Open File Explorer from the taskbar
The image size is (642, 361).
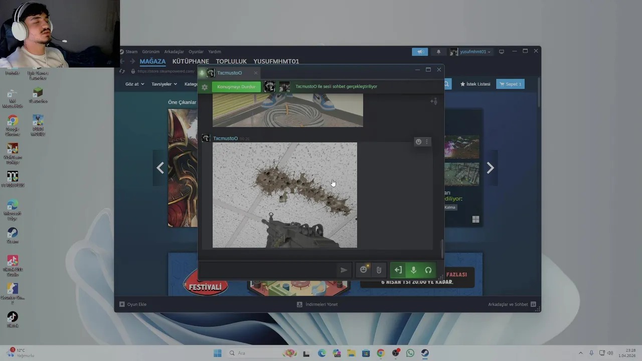[x=351, y=353]
